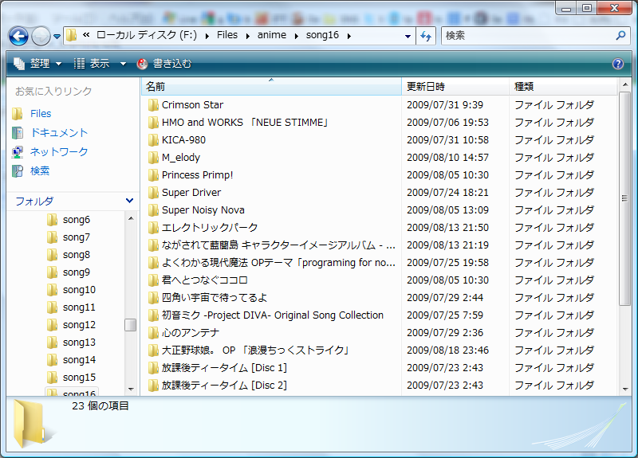The height and width of the screenshot is (458, 638).
Task: Open the ネットワーク favorite link
Action: click(59, 151)
